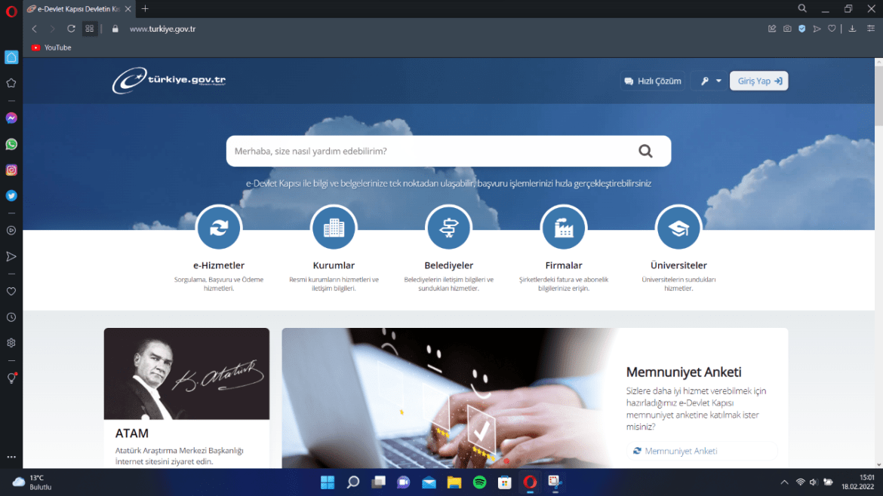The image size is (883, 496).
Task: Open Opera Easy Setup settings panel
Action: point(871,29)
